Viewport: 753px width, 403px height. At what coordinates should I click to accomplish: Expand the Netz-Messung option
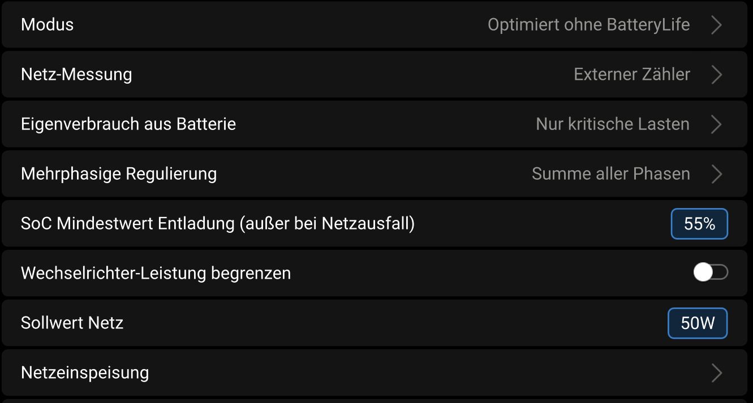(373, 74)
